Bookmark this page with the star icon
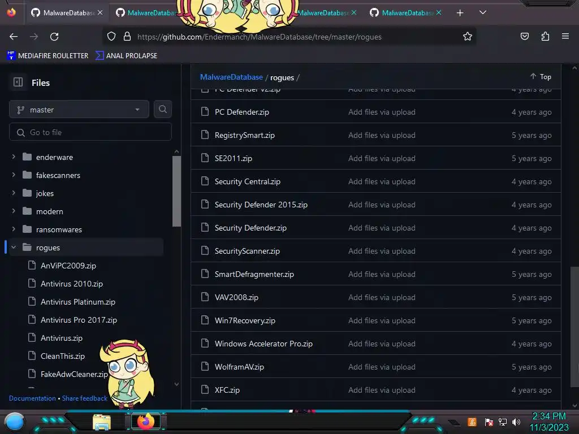 pyautogui.click(x=468, y=37)
